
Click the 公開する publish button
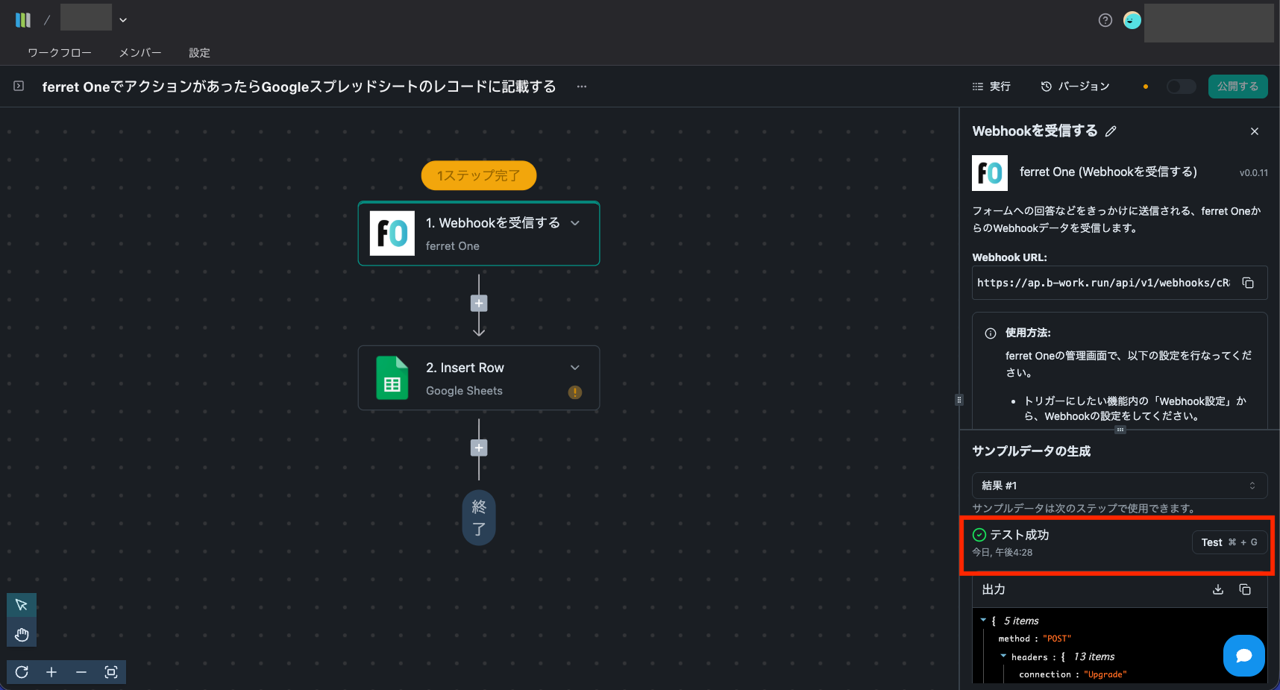1237,87
